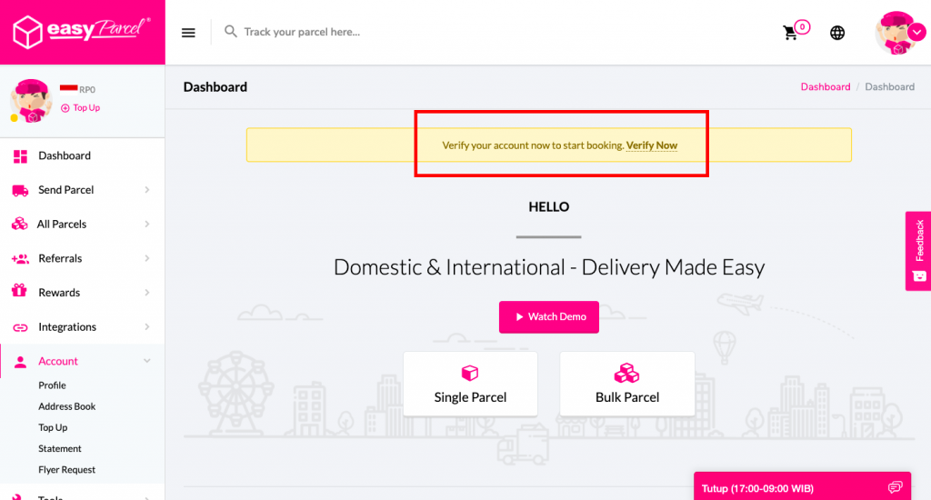Click the Dashboard grid icon in sidebar
The image size is (931, 500).
click(20, 156)
